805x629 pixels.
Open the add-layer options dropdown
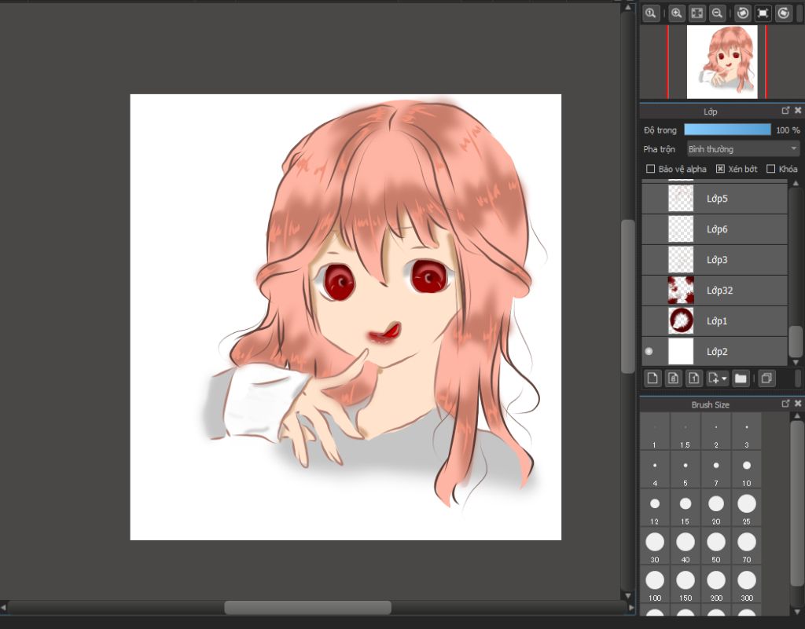[x=717, y=378]
